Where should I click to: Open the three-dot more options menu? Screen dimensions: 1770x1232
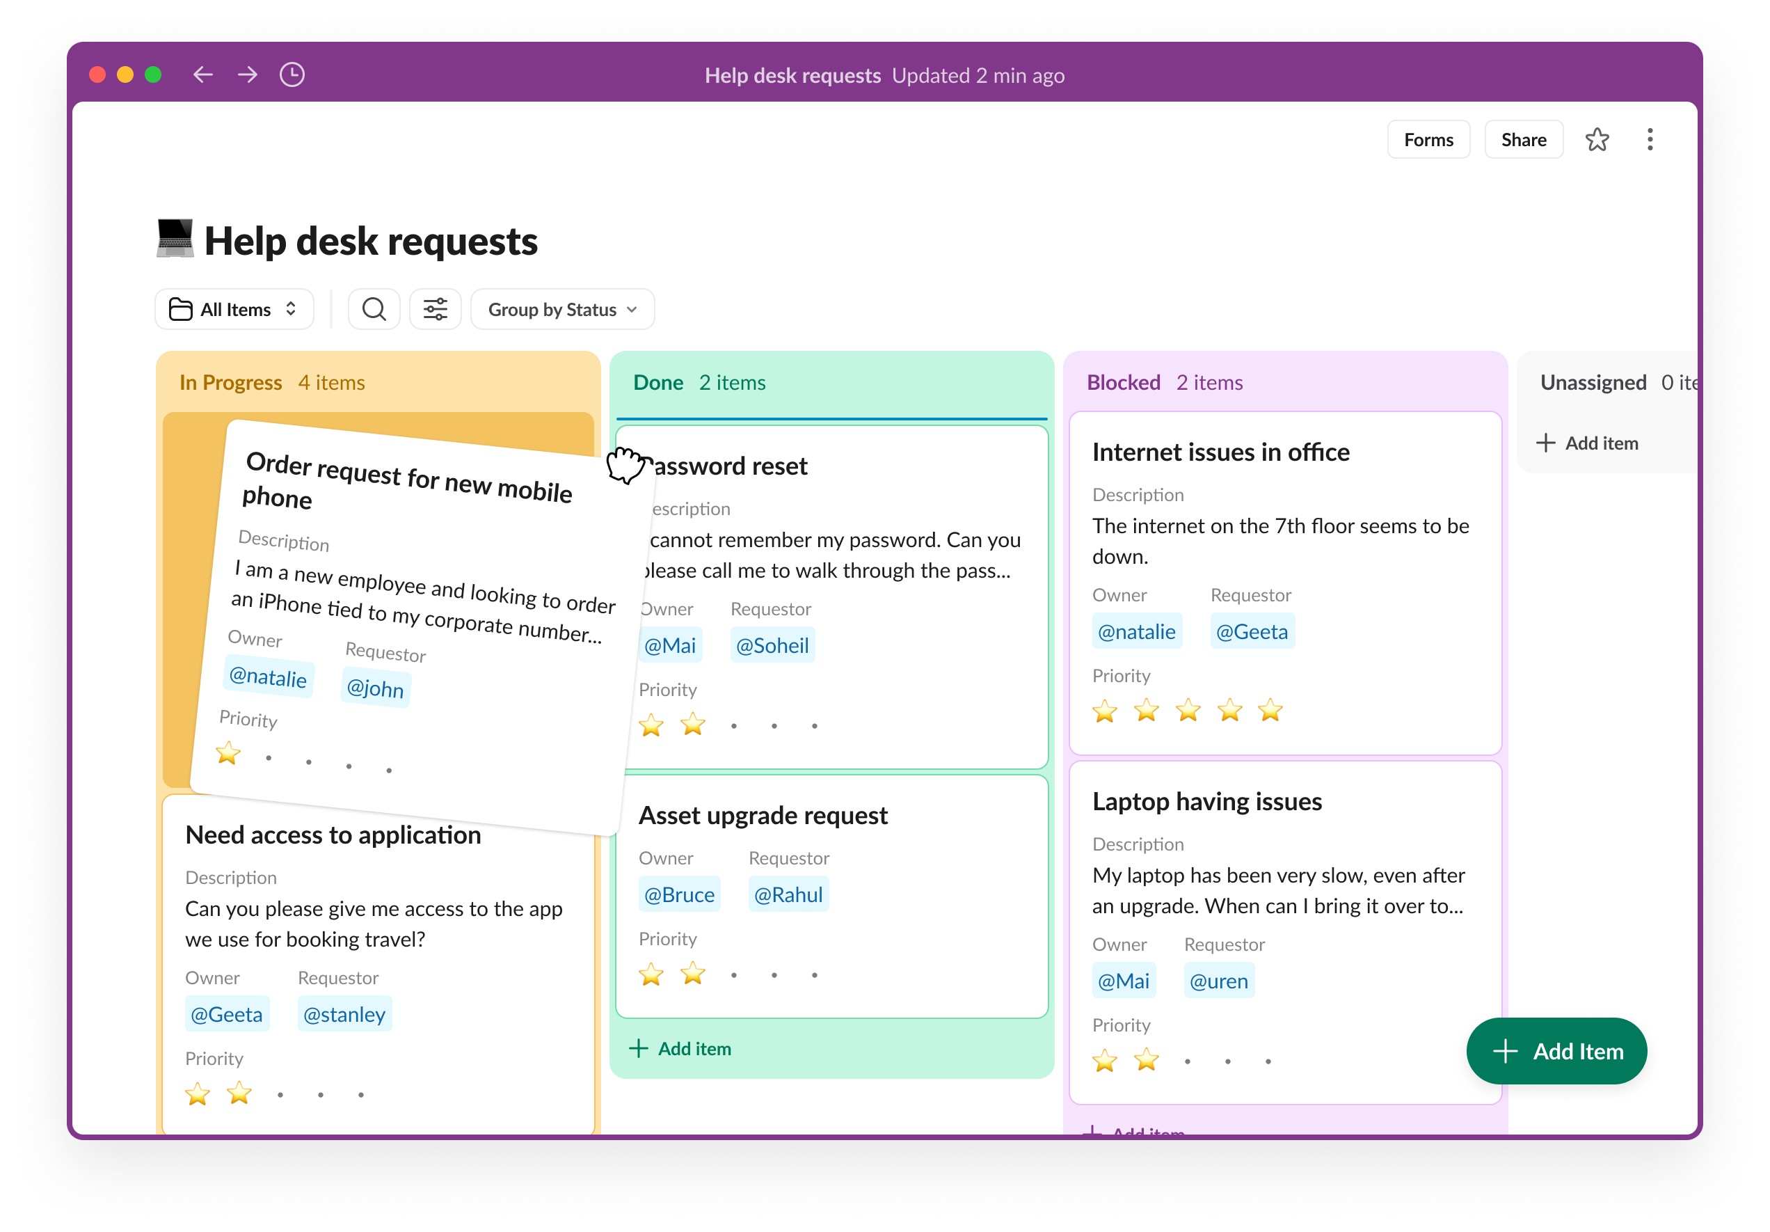pyautogui.click(x=1650, y=140)
